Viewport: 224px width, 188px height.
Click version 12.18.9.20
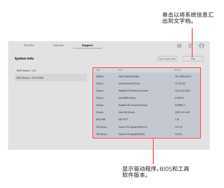point(180,83)
